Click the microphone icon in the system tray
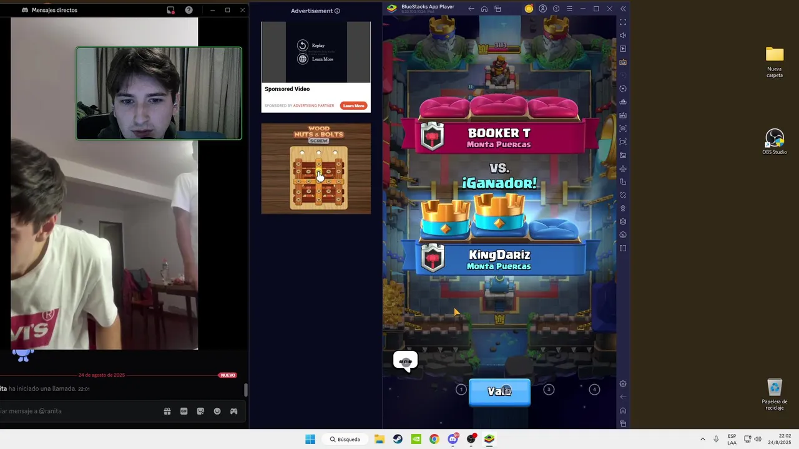 (x=716, y=439)
